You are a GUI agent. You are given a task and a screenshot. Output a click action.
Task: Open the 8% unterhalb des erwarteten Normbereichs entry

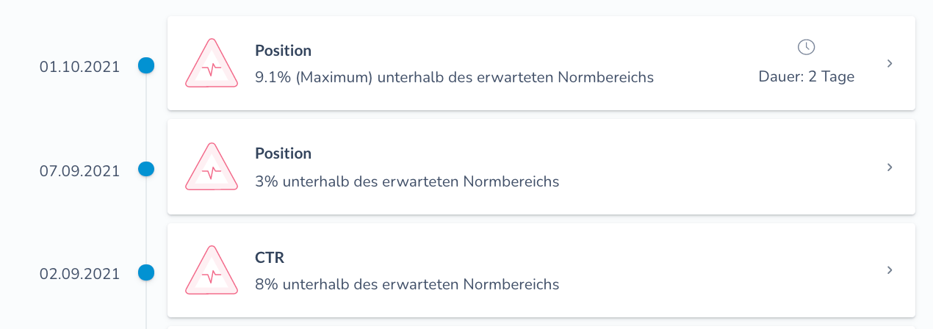[407, 283]
